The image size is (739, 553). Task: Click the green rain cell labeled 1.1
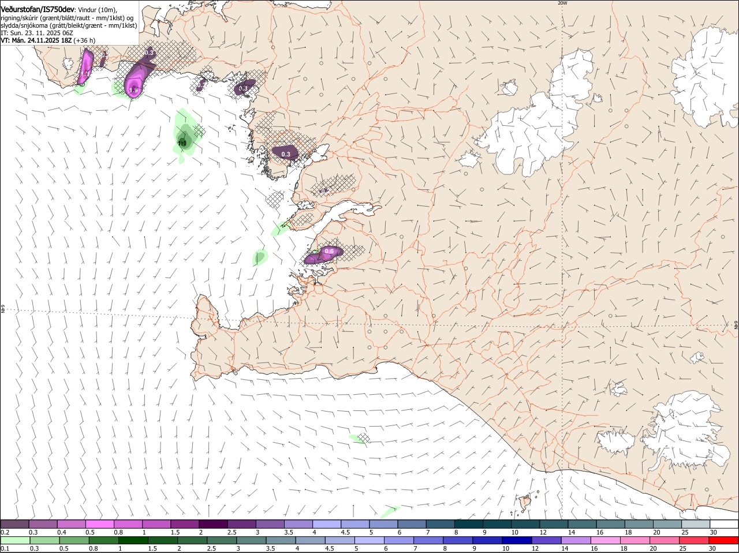click(x=184, y=136)
